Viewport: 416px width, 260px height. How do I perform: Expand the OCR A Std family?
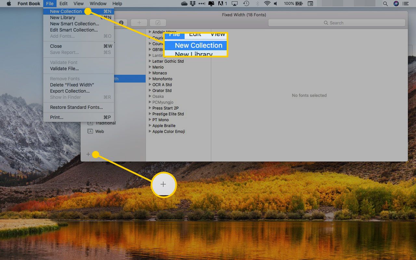pyautogui.click(x=150, y=84)
